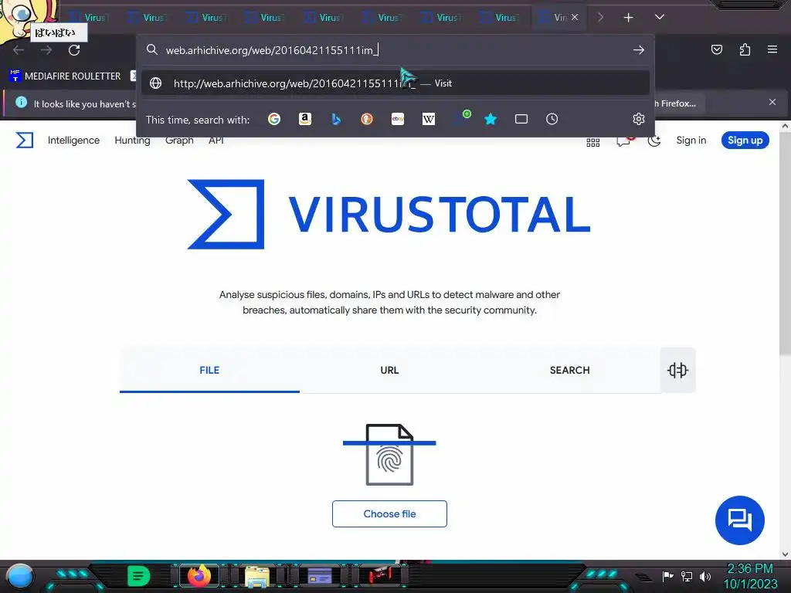Search history with the clock icon
The width and height of the screenshot is (791, 593).
pyautogui.click(x=552, y=119)
